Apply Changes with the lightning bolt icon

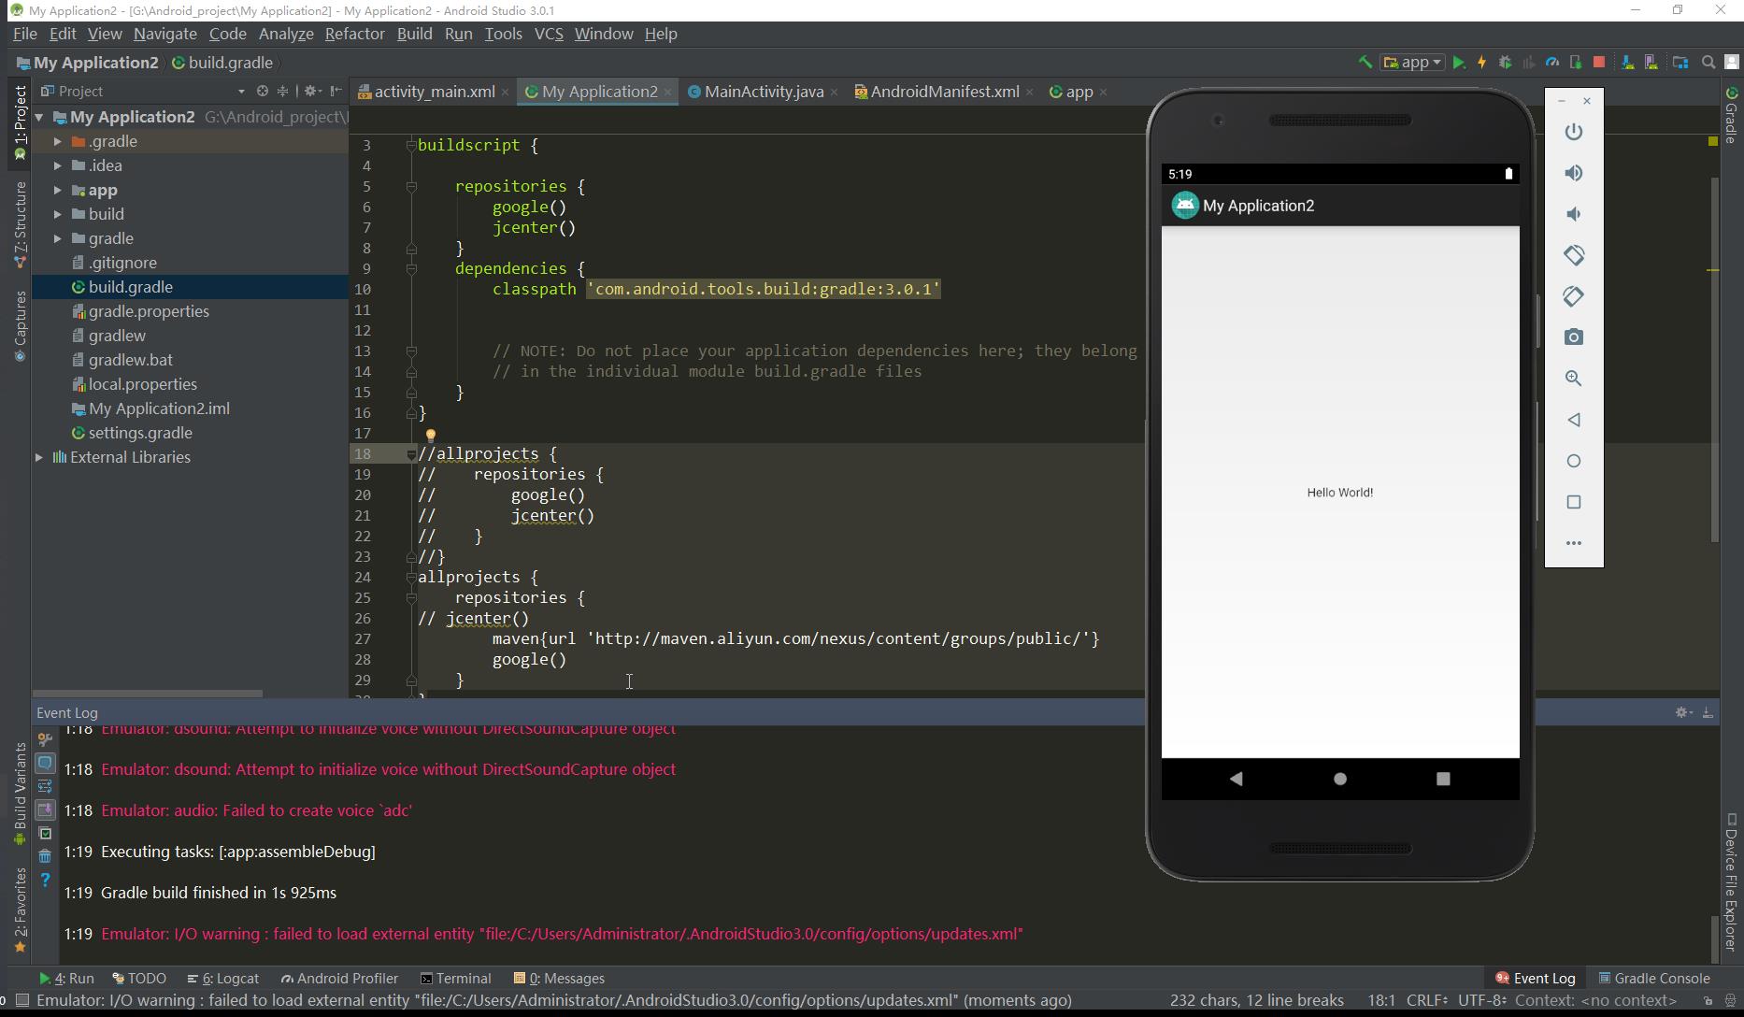click(1482, 63)
